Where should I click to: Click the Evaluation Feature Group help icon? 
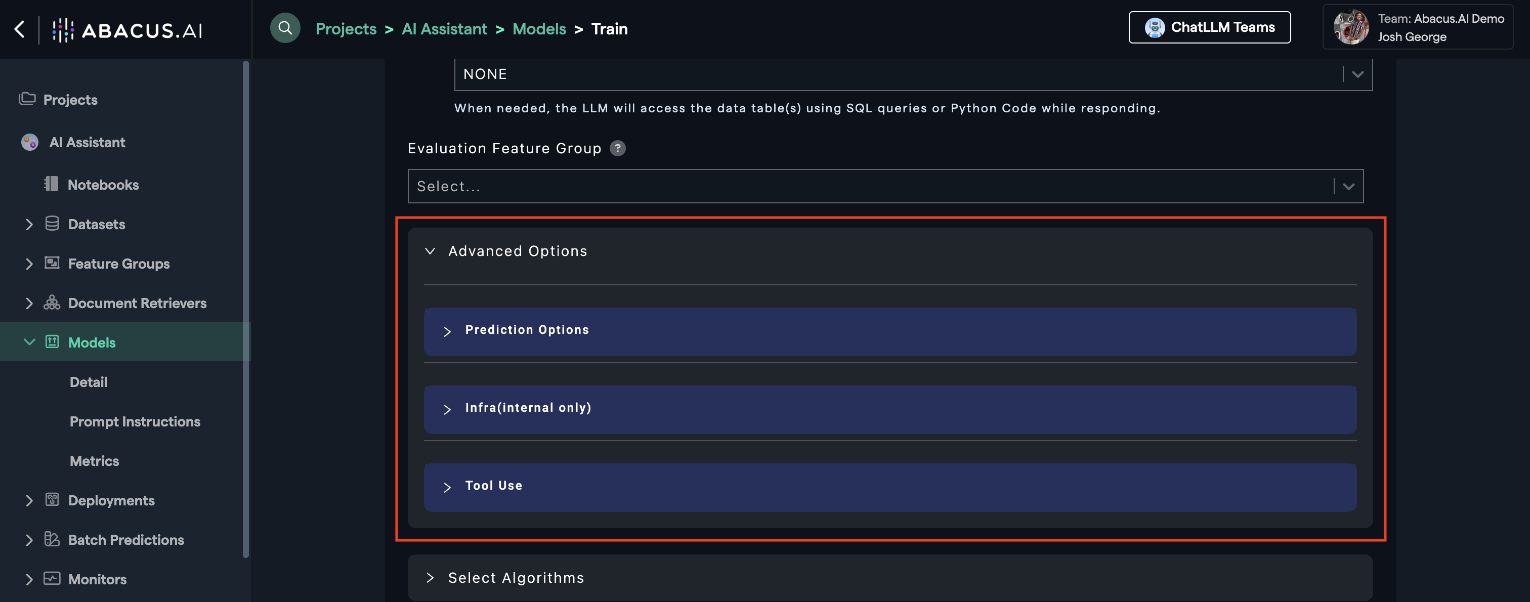pyautogui.click(x=618, y=148)
